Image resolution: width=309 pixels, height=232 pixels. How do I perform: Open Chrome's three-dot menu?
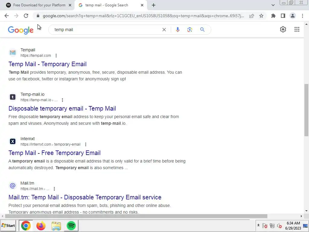point(302,16)
